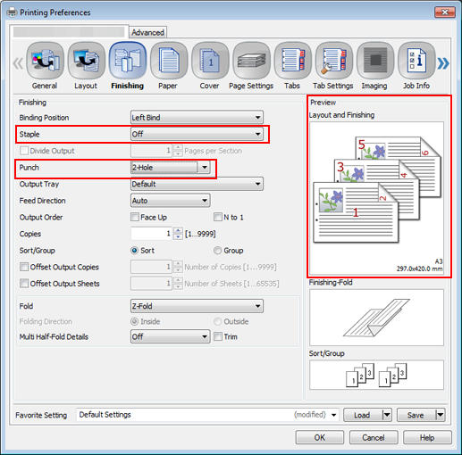Click the Help button
The image size is (462, 455).
[x=427, y=437]
